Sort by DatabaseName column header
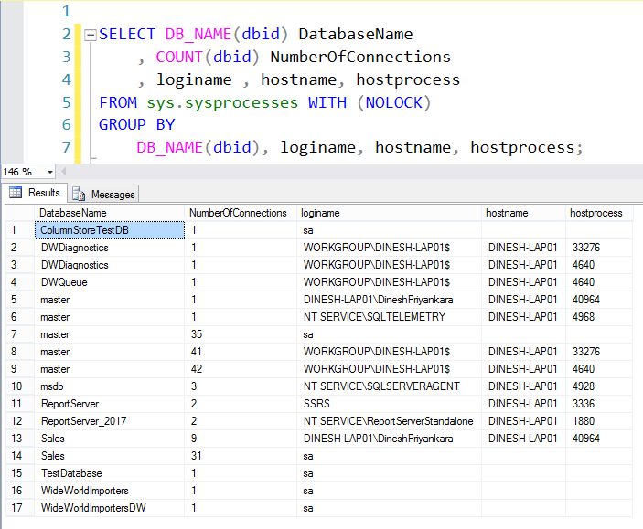Image resolution: width=643 pixels, height=529 pixels. (x=110, y=213)
